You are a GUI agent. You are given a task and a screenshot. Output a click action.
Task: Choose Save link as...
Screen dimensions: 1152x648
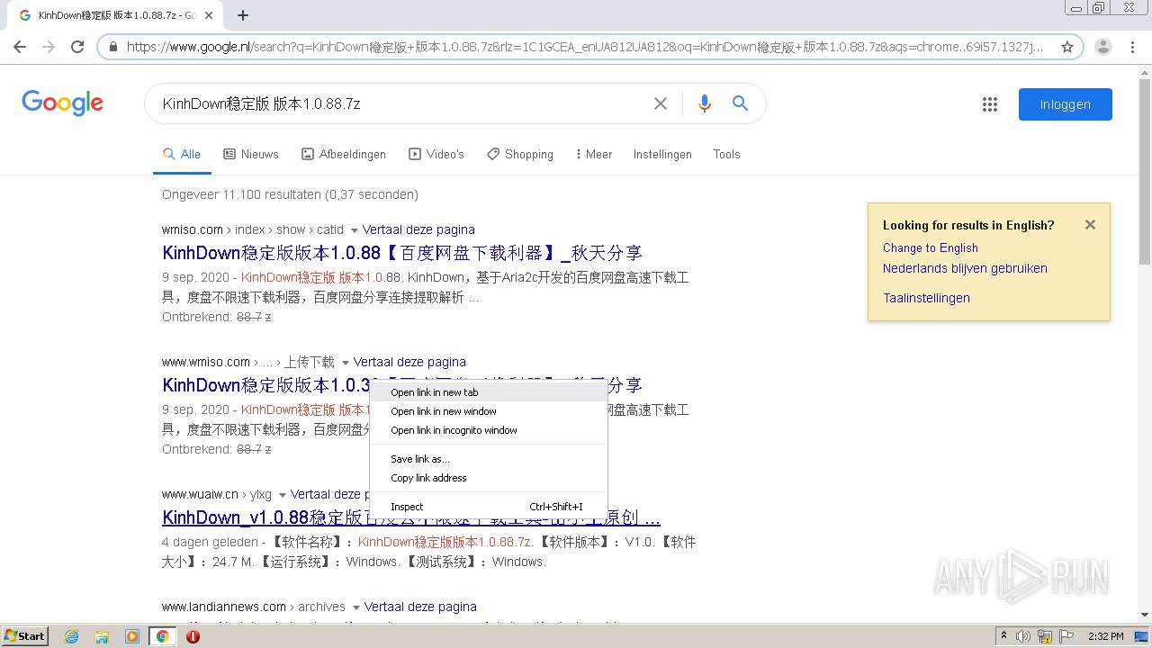pyautogui.click(x=489, y=459)
